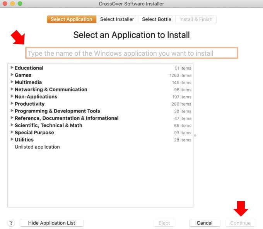The width and height of the screenshot is (263, 229).
Task: Click the '30 items' count text
Action: click(x=183, y=111)
